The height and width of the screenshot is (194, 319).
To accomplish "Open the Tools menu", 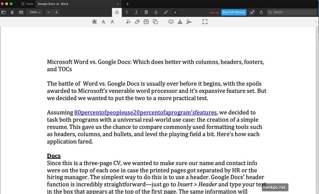I will point(27,4).
